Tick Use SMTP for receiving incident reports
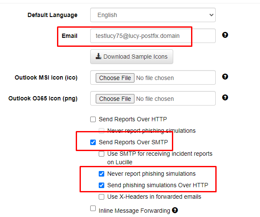Screen dimensions: 260x217 coord(101,154)
